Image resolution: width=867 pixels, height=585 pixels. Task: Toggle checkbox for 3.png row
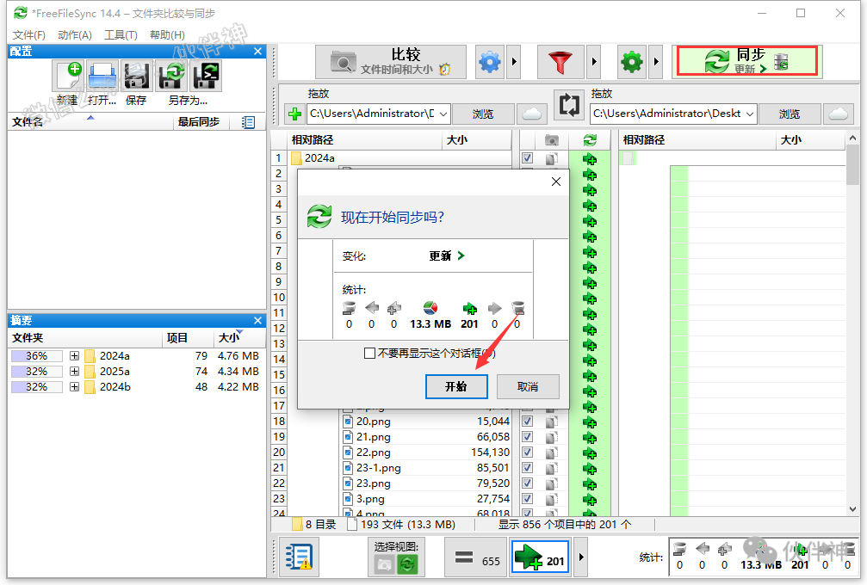(x=528, y=499)
